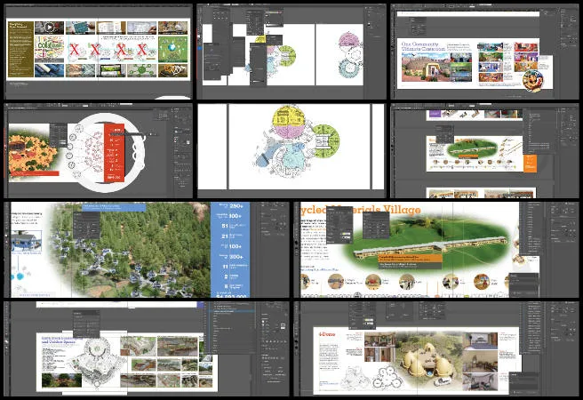Screen dimensions: 583x400
Task: Select the blue house thumbnail beside forest image
Action: coord(26,241)
